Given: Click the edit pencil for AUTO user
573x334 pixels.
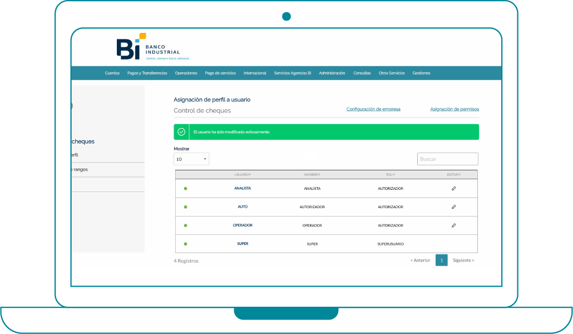Looking at the screenshot, I should 453,207.
